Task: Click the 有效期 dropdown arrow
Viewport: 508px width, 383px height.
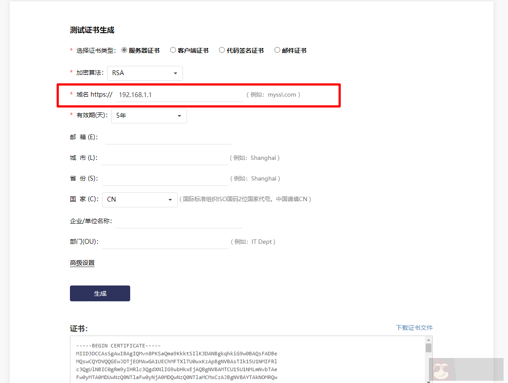Action: tap(179, 116)
